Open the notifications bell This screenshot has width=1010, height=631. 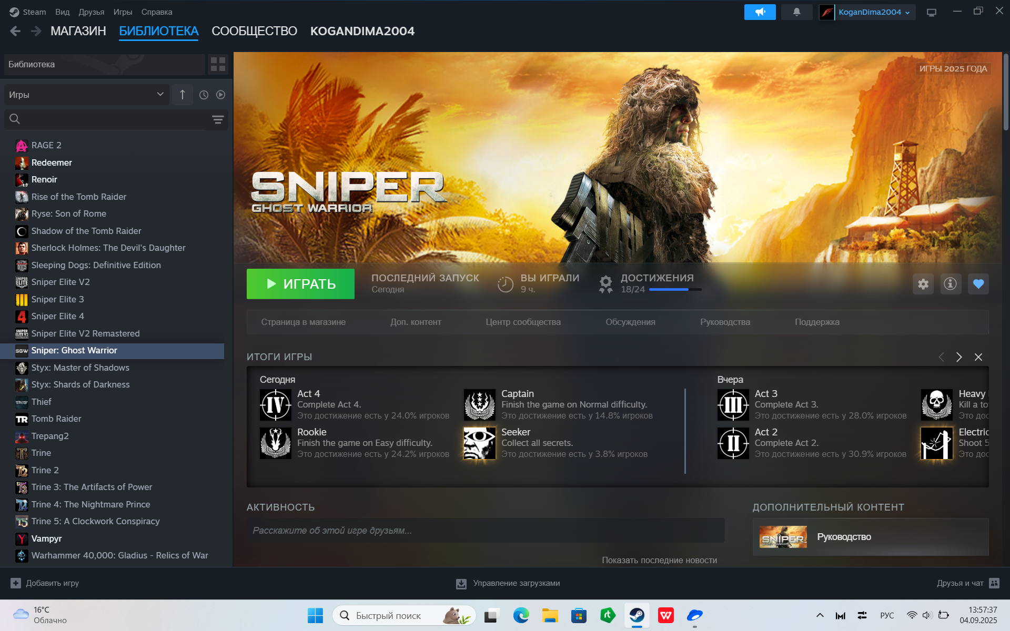point(796,12)
